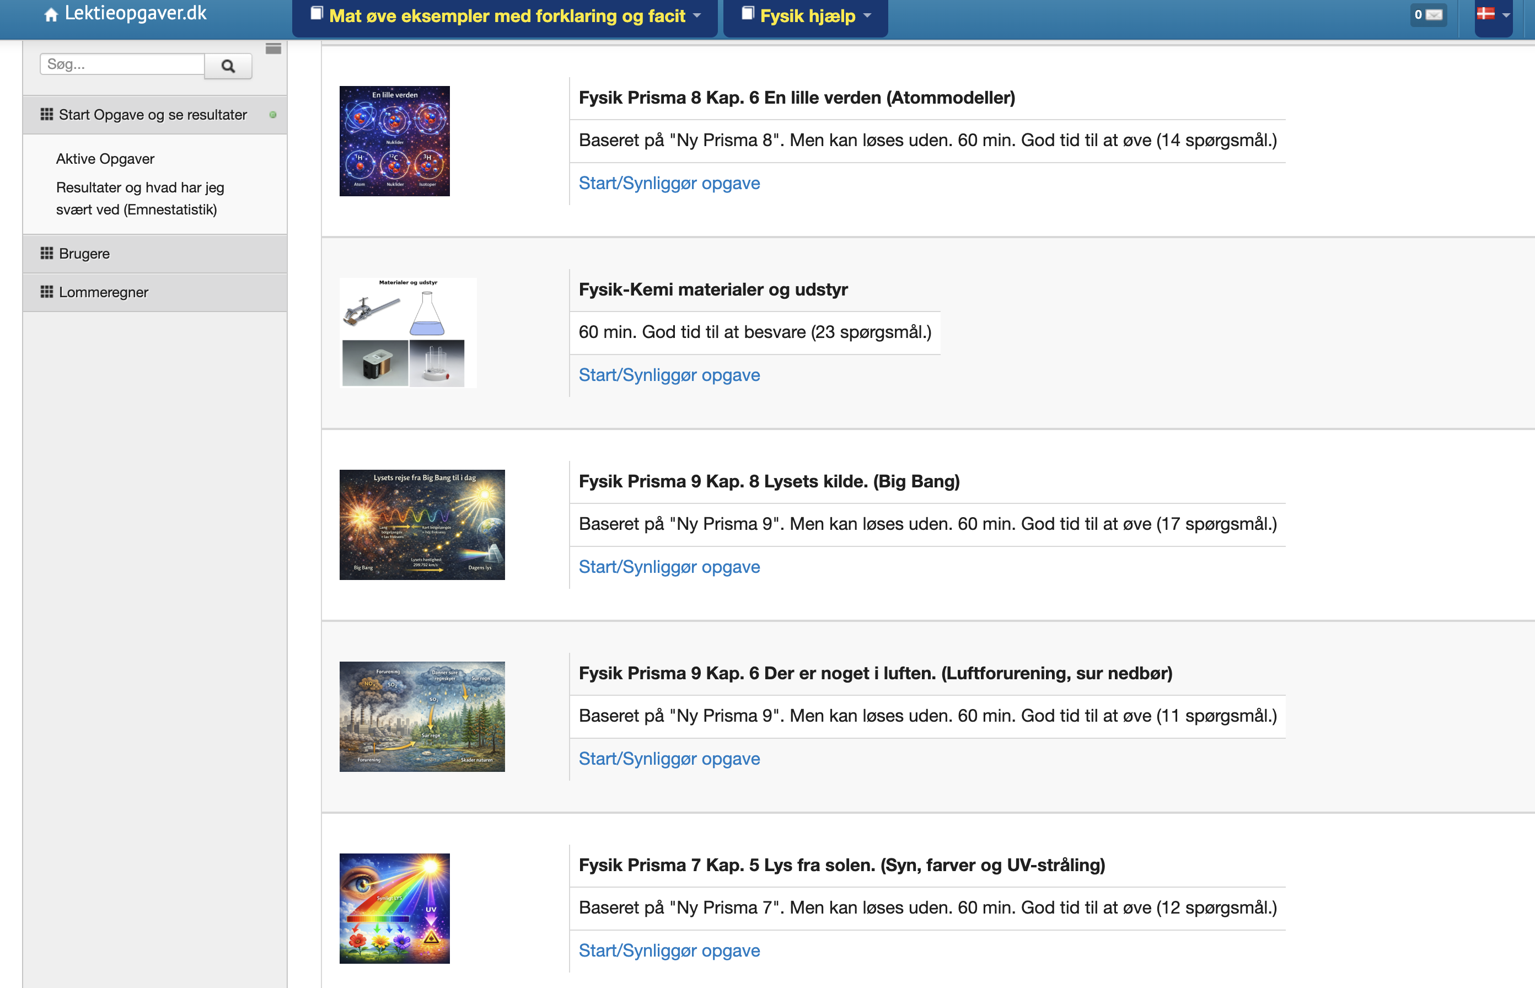Click the home icon beside Lektieopgaver.dk
This screenshot has width=1535, height=988.
(x=51, y=15)
